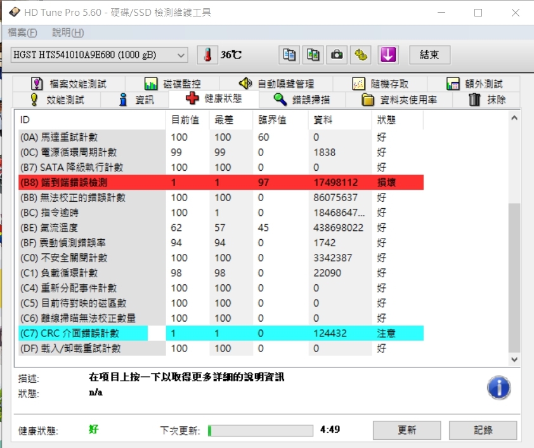Switch to the 磁碟監控 tab
The height and width of the screenshot is (448, 534).
click(173, 84)
